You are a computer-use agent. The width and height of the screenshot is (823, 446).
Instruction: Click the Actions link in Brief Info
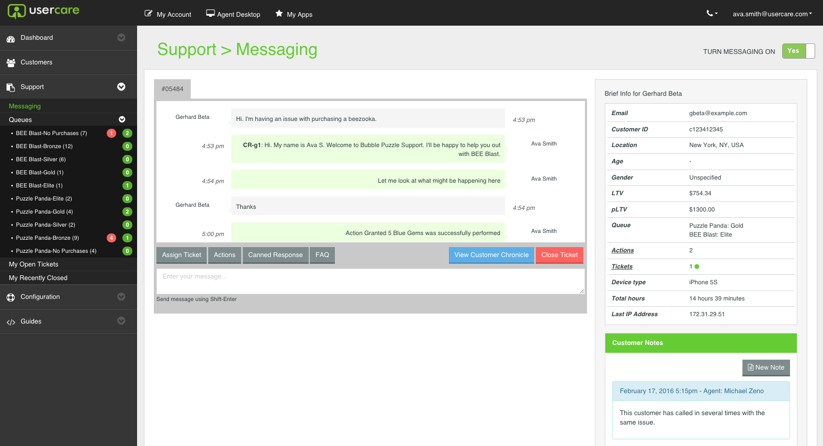pyautogui.click(x=623, y=250)
